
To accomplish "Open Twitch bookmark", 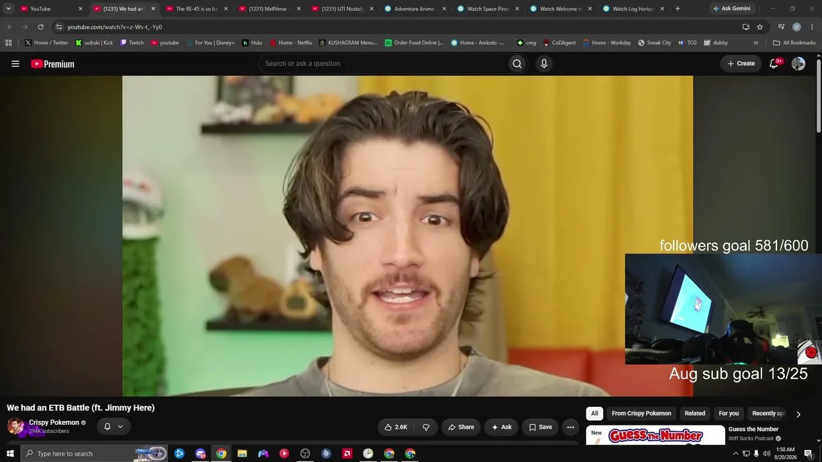I will 132,43.
